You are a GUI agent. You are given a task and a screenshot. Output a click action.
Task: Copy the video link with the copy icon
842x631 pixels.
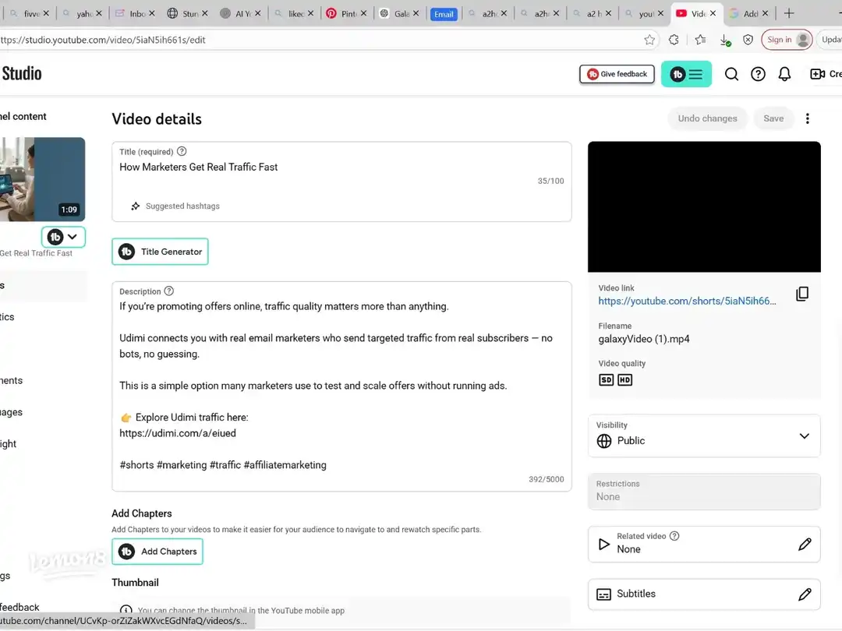(x=802, y=294)
